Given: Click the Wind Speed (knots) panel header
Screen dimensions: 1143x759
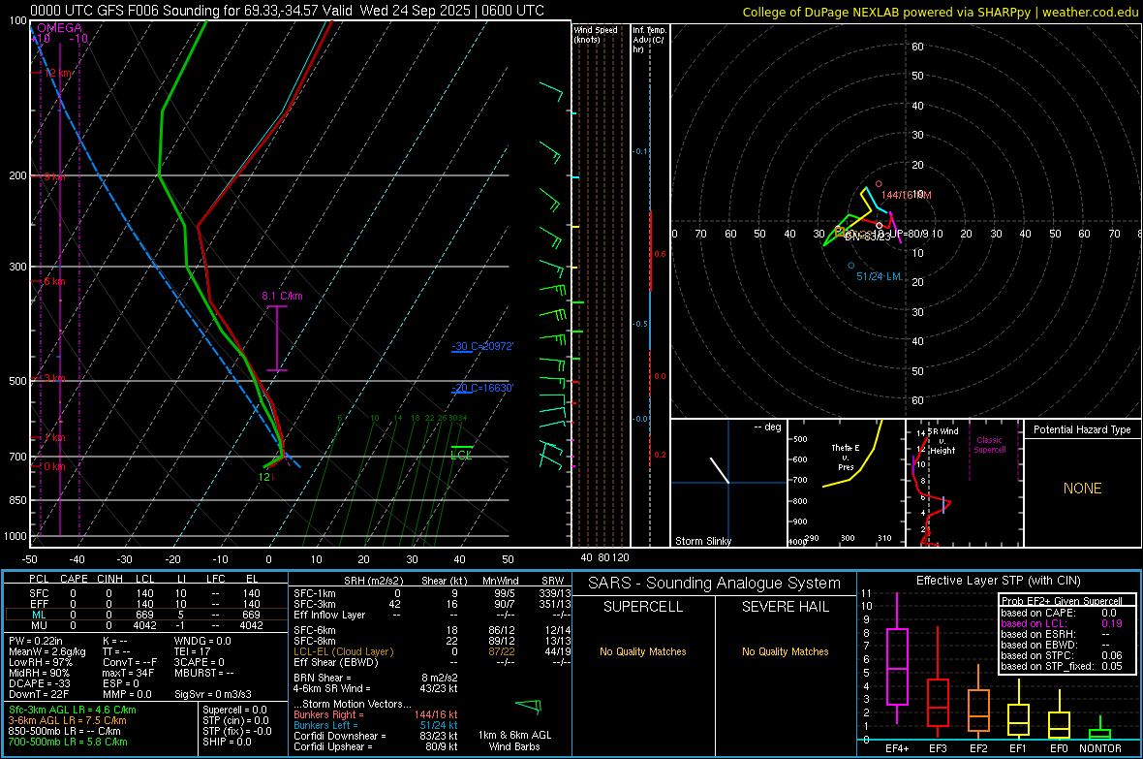Looking at the screenshot, I should [596, 34].
